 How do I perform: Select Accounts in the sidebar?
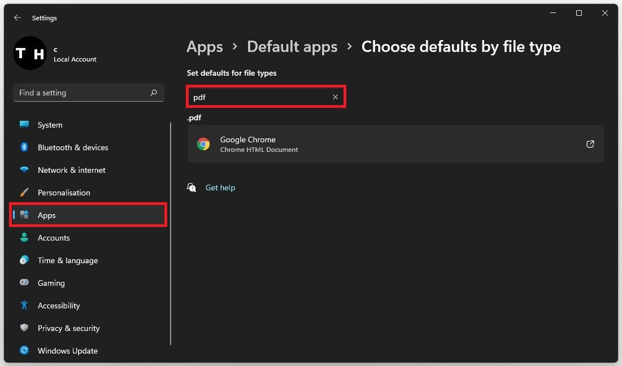click(x=54, y=238)
